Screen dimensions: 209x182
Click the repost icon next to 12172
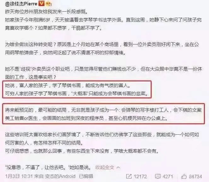[129, 177]
